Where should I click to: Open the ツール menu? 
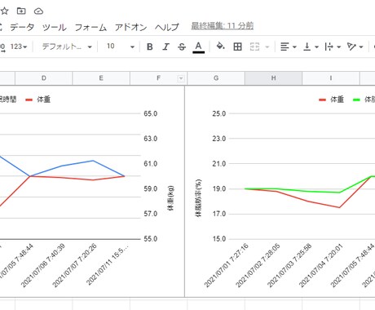pos(55,27)
